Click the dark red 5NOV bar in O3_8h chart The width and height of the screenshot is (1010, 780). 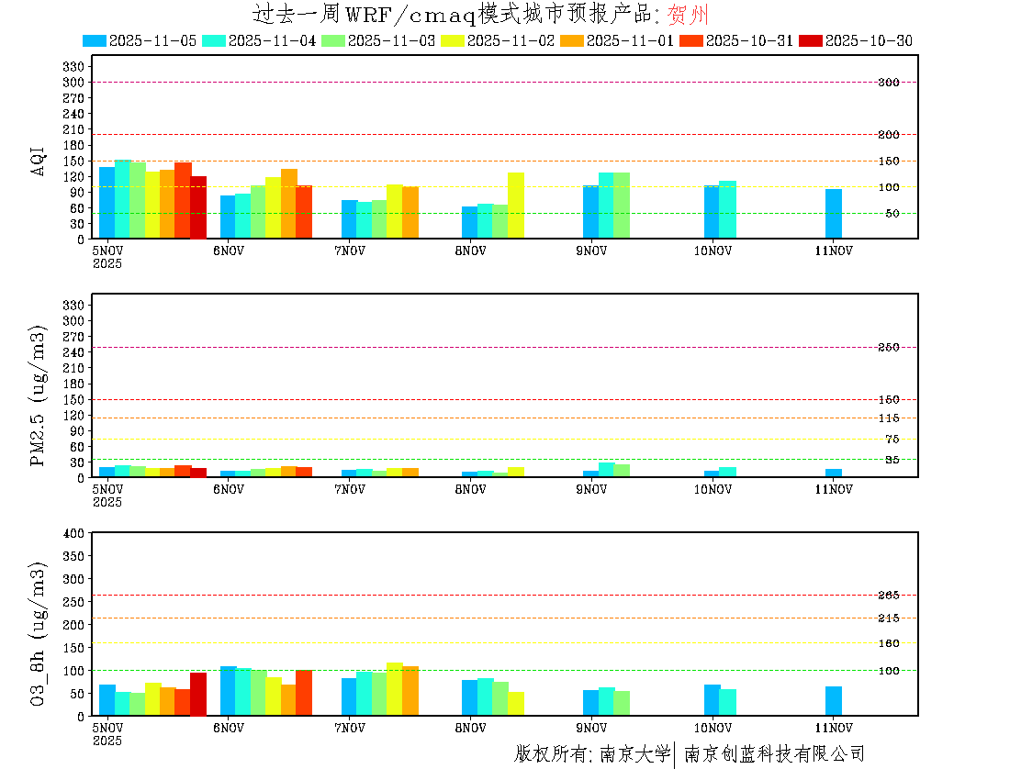[x=198, y=694]
